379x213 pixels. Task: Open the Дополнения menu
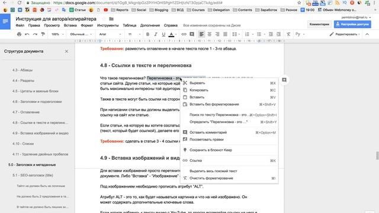coord(150,25)
